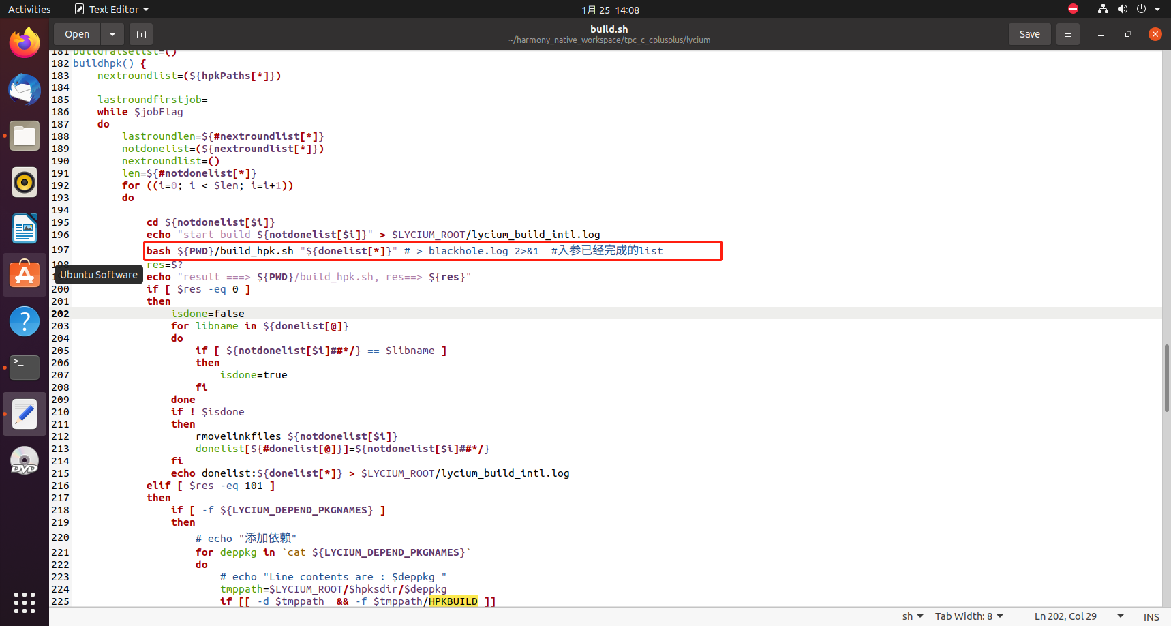
Task: Open the volume speaker icon
Action: pos(1122,9)
